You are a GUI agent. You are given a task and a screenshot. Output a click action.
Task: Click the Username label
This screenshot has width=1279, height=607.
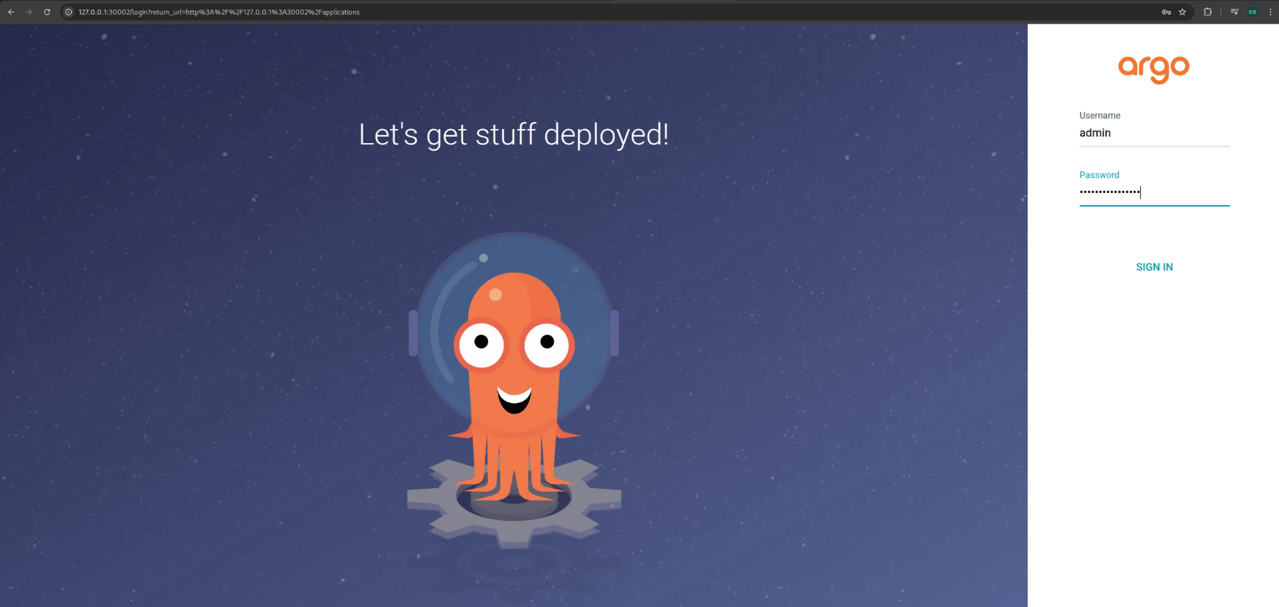pos(1099,116)
